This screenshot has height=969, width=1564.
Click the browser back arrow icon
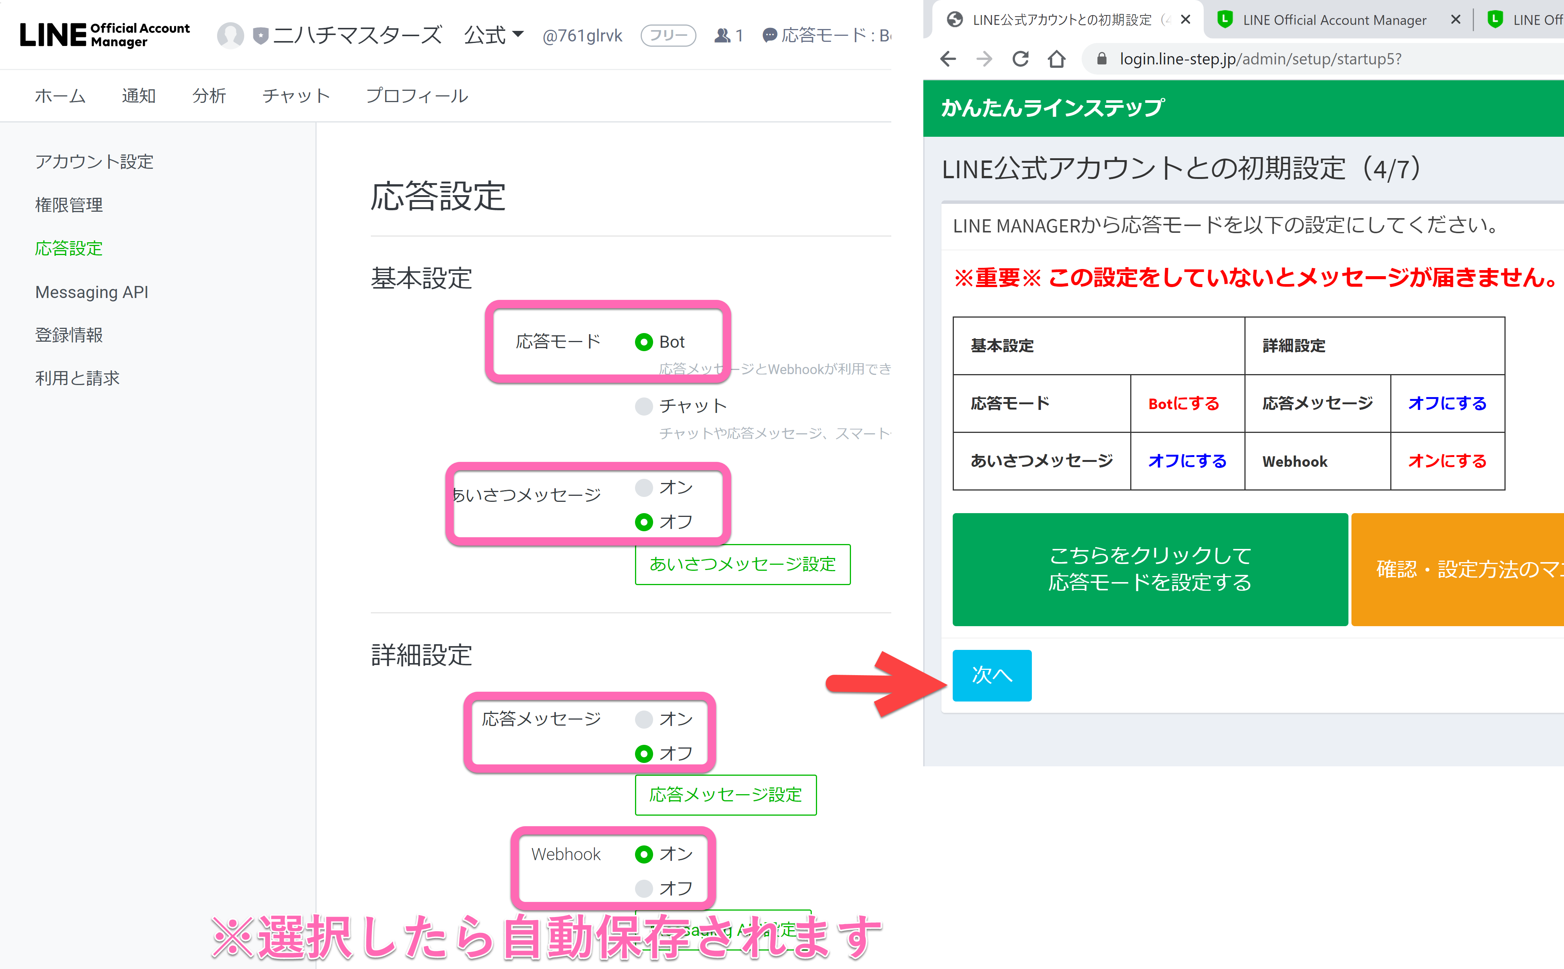948,59
